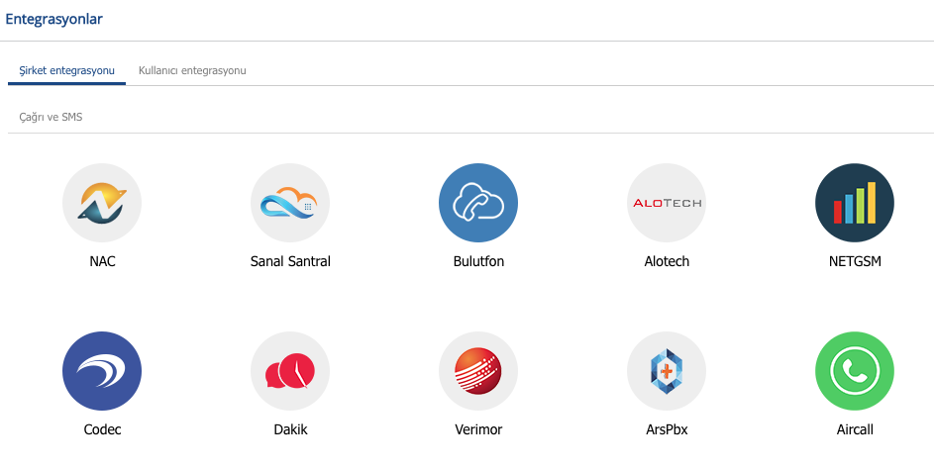Image resolution: width=934 pixels, height=468 pixels.
Task: Click the Çağrı ve SMS section header
Action: click(x=51, y=118)
